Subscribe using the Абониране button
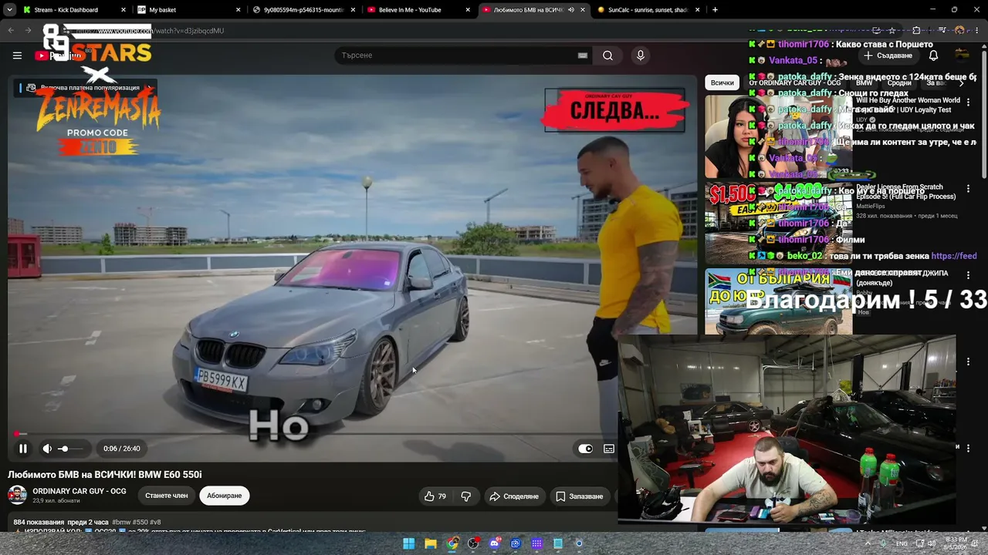 pos(224,496)
